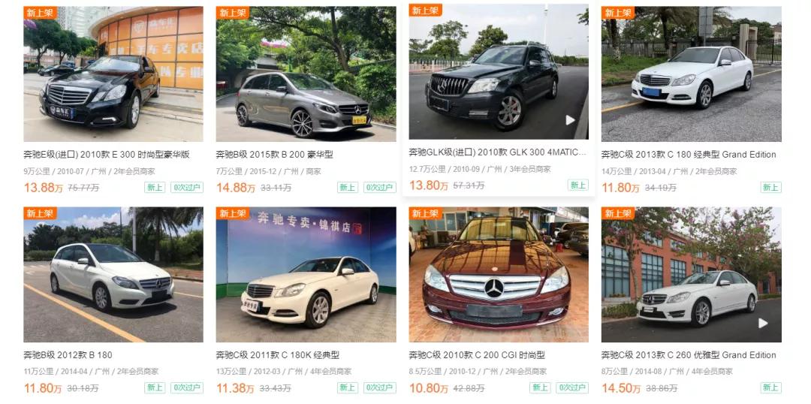Click 0次过户 tag on B 180 listing
Screen dimensions: 811x404
[187, 388]
